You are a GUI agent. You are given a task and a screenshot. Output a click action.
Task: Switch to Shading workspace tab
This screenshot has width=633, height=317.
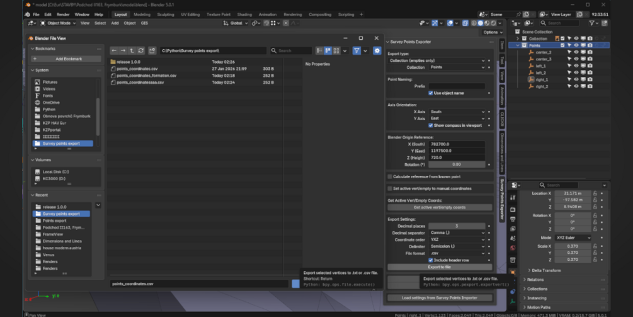coord(244,14)
